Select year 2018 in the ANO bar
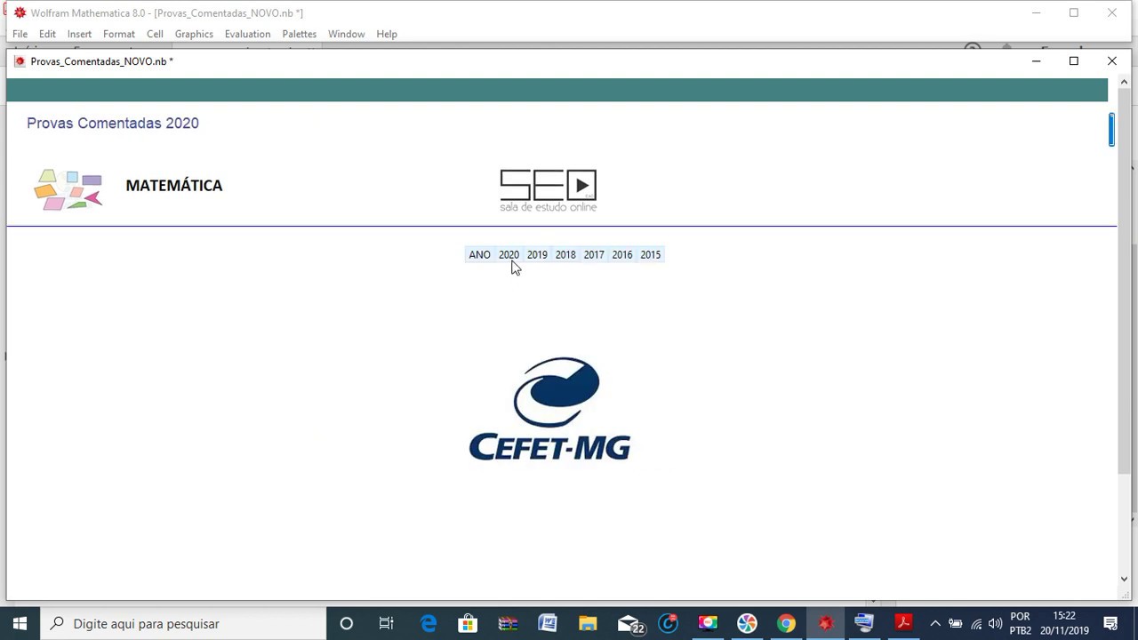 pyautogui.click(x=565, y=255)
